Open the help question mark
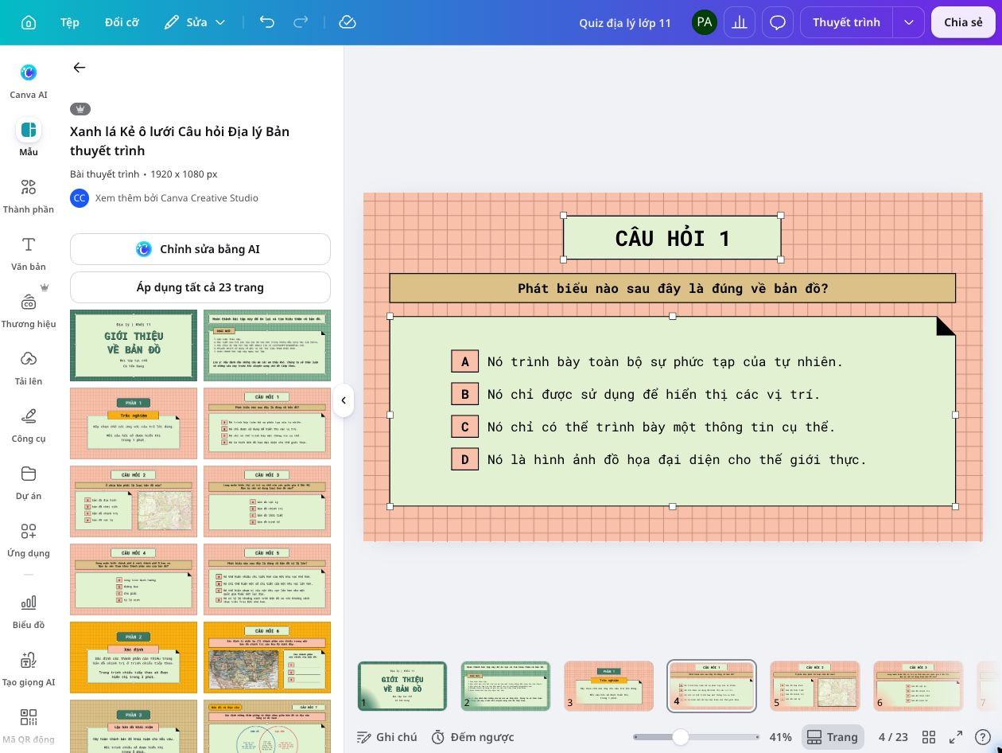1002x753 pixels. click(983, 737)
